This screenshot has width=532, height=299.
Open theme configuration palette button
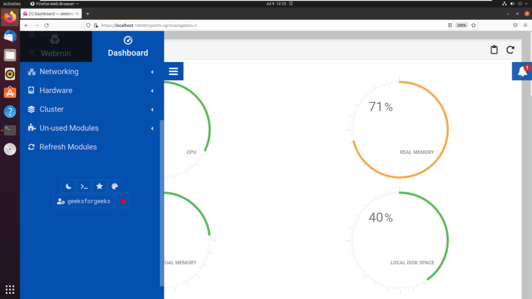pyautogui.click(x=115, y=186)
